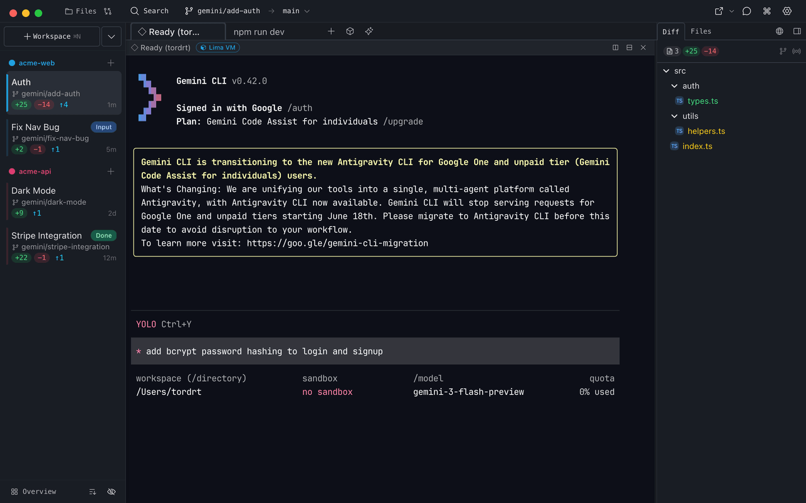This screenshot has height=503, width=806.
Task: Open the Overview button in the sidebar footer
Action: coord(34,492)
